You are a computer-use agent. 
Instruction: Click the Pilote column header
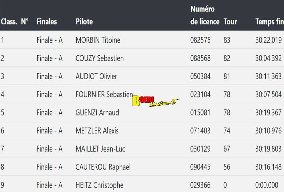click(84, 22)
